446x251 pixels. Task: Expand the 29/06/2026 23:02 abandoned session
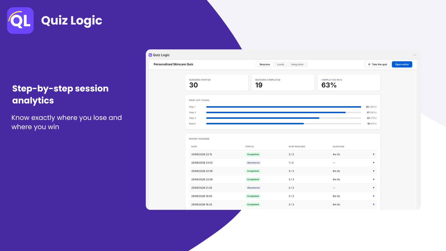374,163
